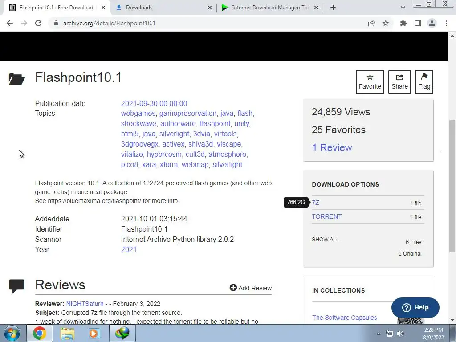The image size is (456, 342).
Task: Open the authorware topic link
Action: pos(178,124)
